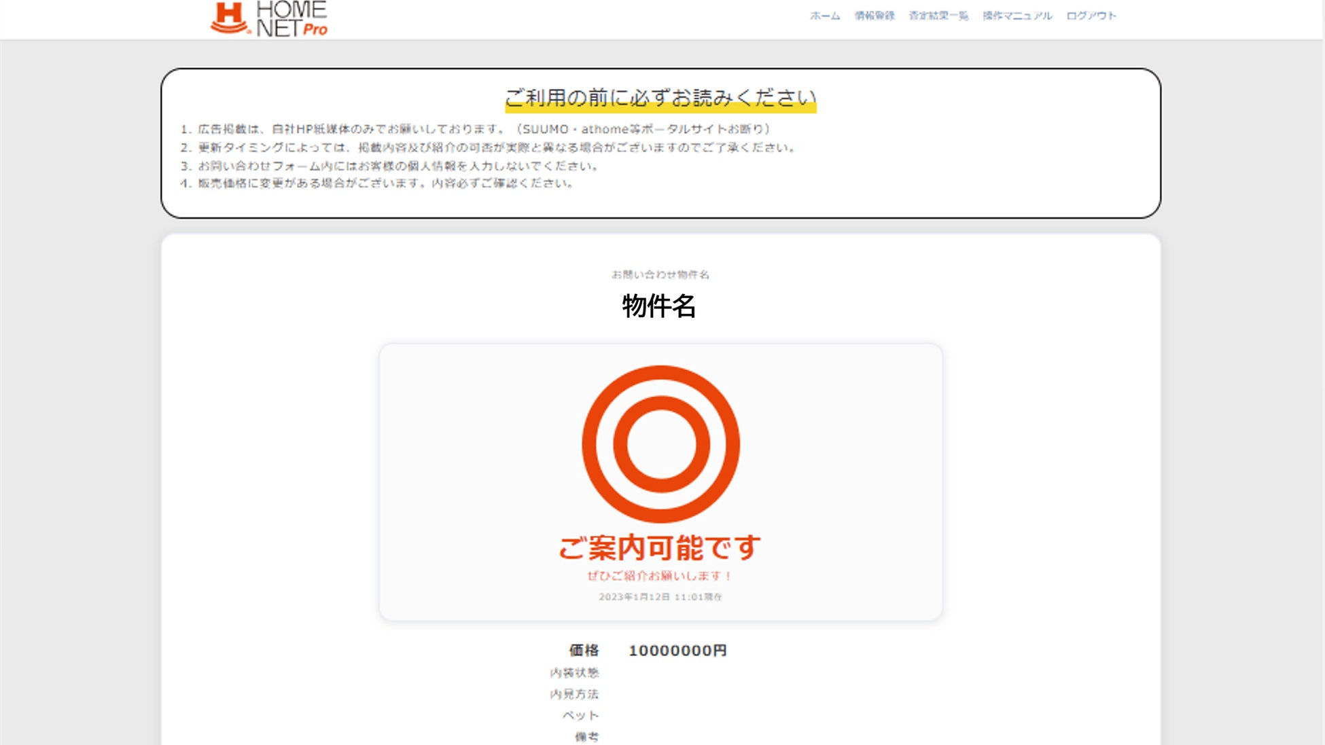This screenshot has width=1325, height=745.
Task: Open the ホーム navigation link
Action: pos(825,16)
